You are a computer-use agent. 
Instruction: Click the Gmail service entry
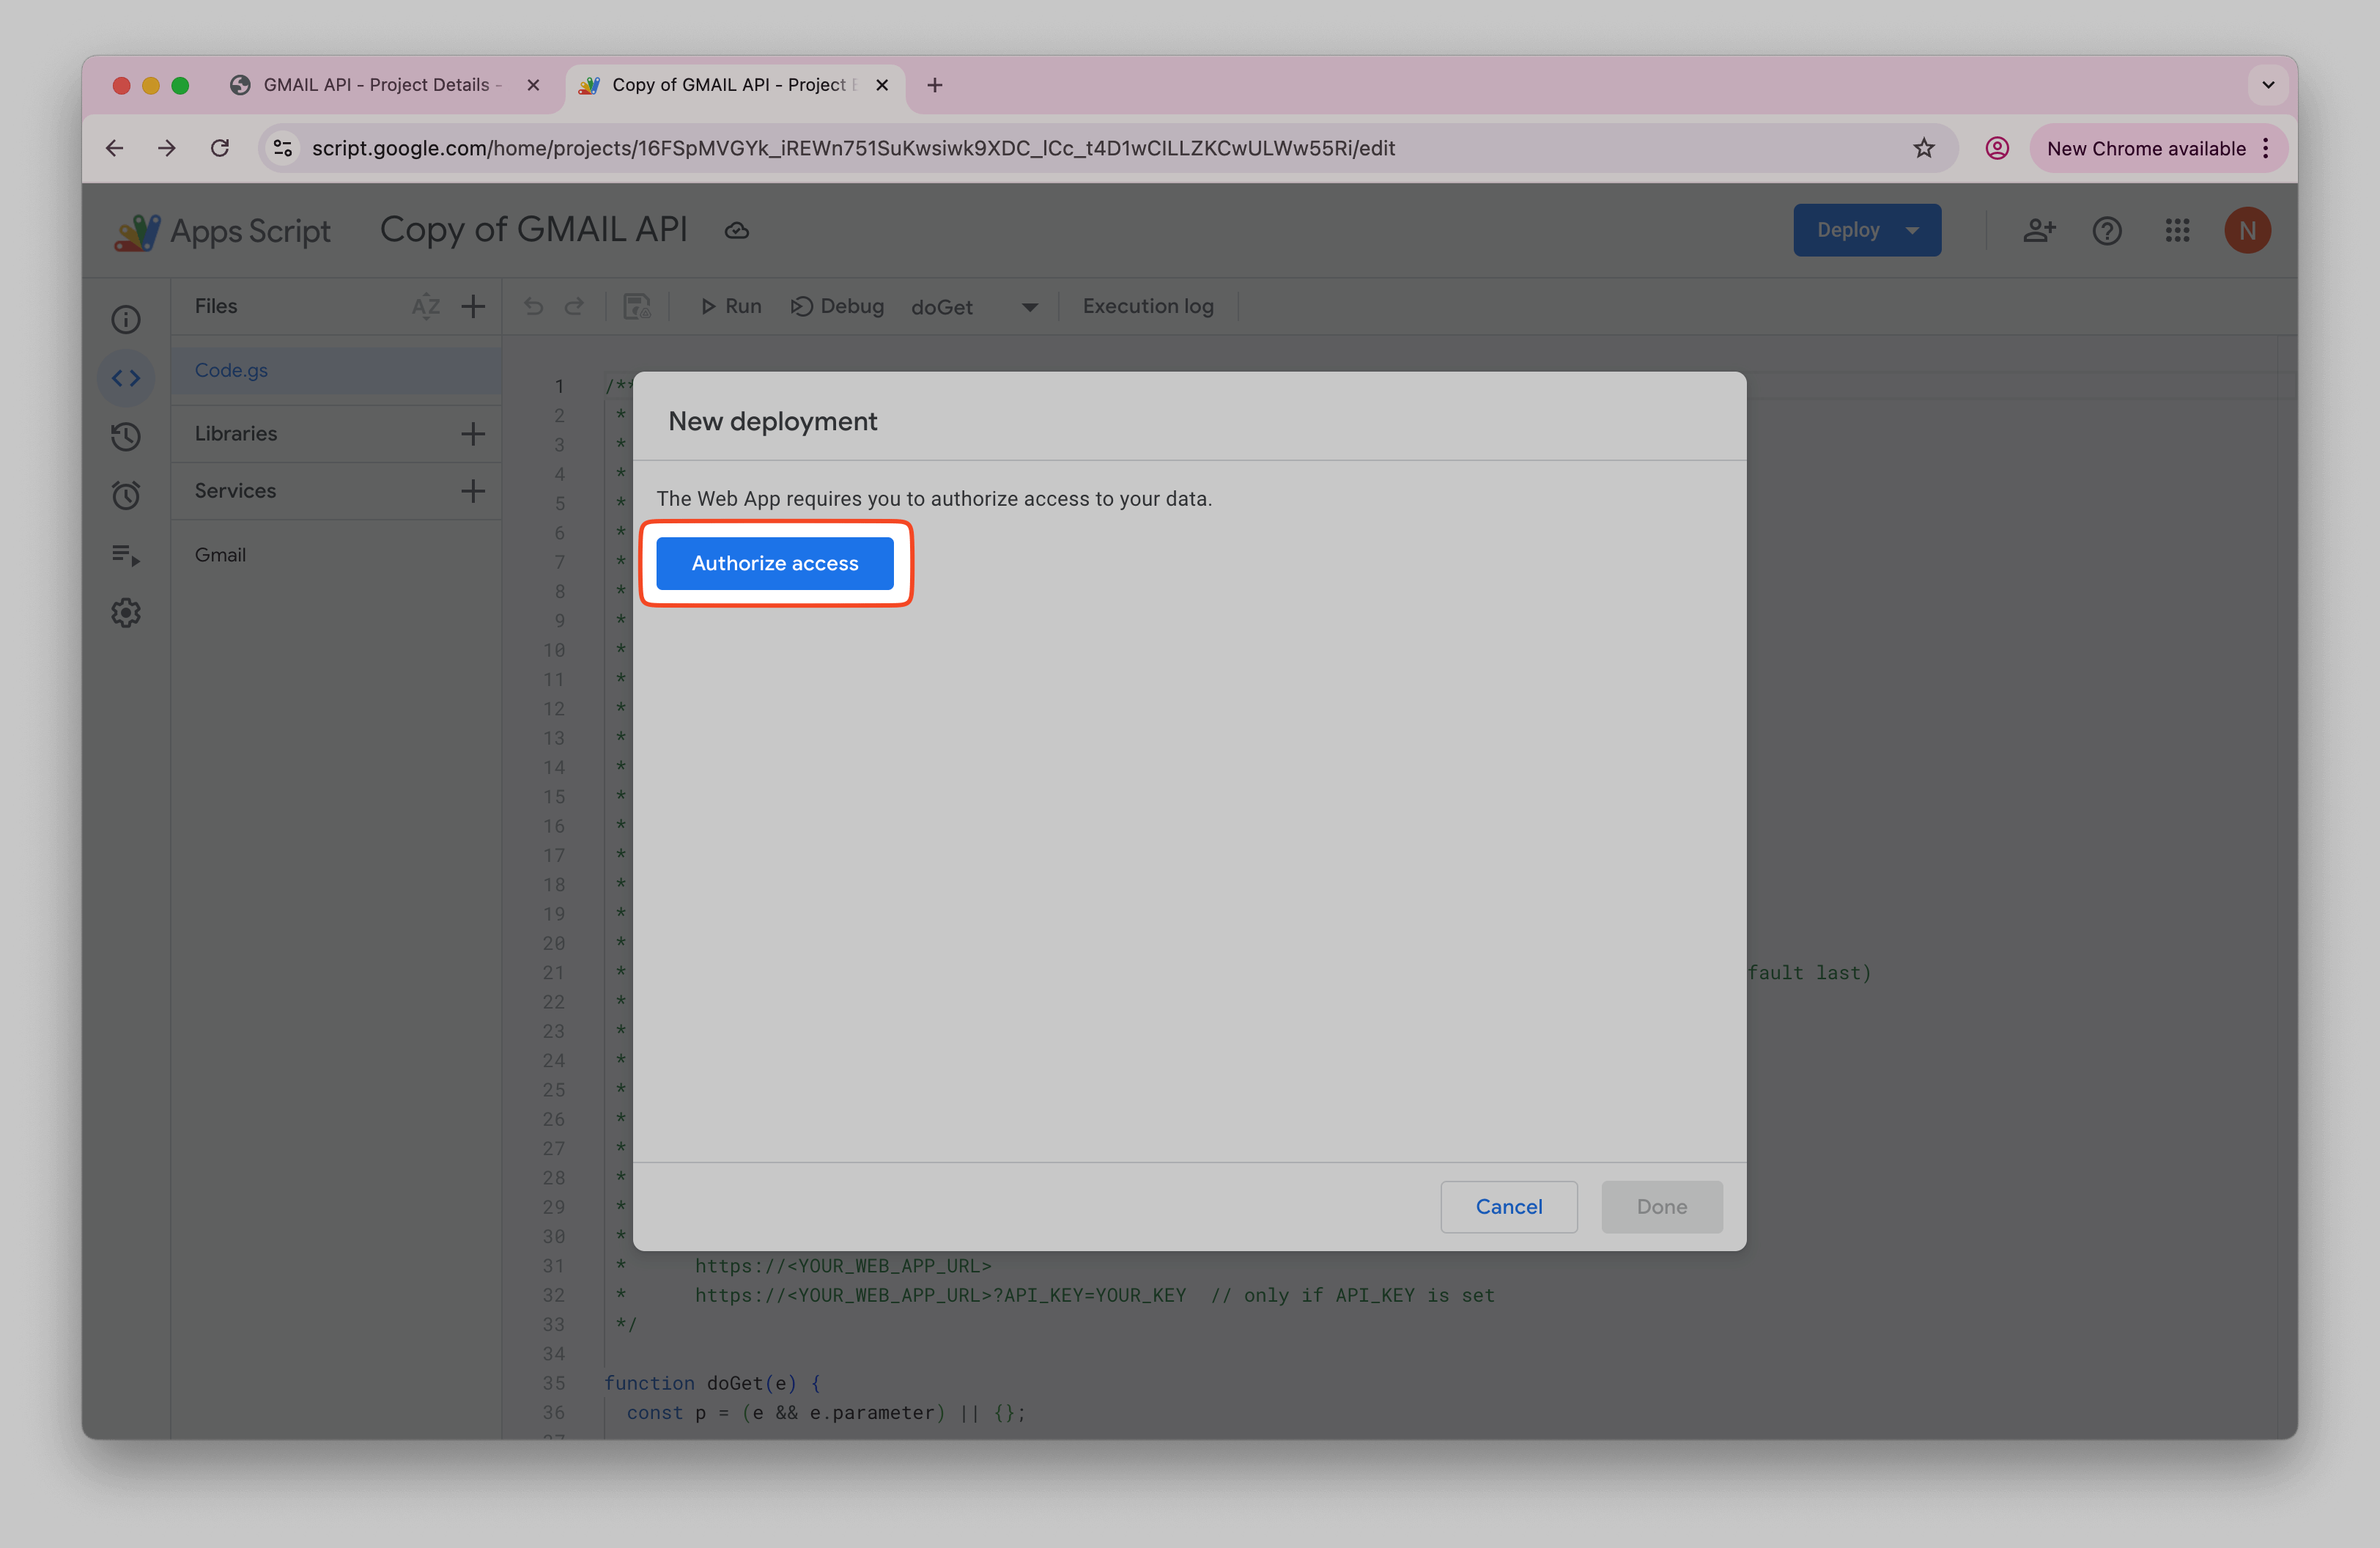pyautogui.click(x=220, y=555)
